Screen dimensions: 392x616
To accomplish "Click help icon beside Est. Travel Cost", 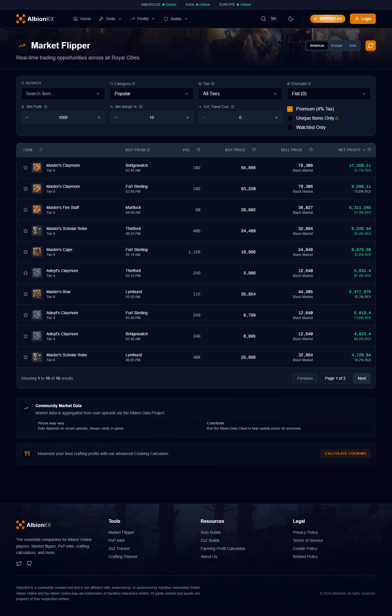I will coord(233,107).
